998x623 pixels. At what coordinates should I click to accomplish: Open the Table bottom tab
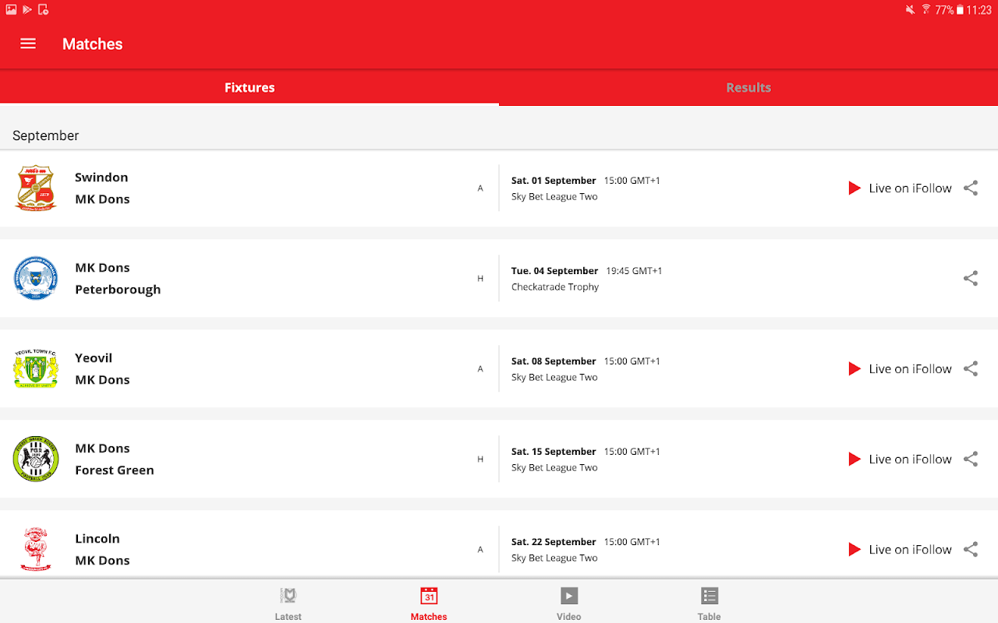tap(710, 604)
